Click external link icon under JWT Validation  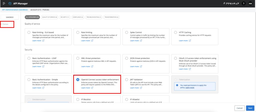pos(141,88)
